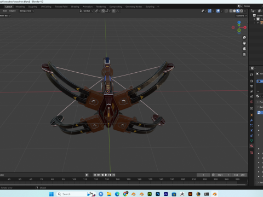Play the animation forward in timeline
The width and height of the screenshot is (263, 197).
[106, 175]
